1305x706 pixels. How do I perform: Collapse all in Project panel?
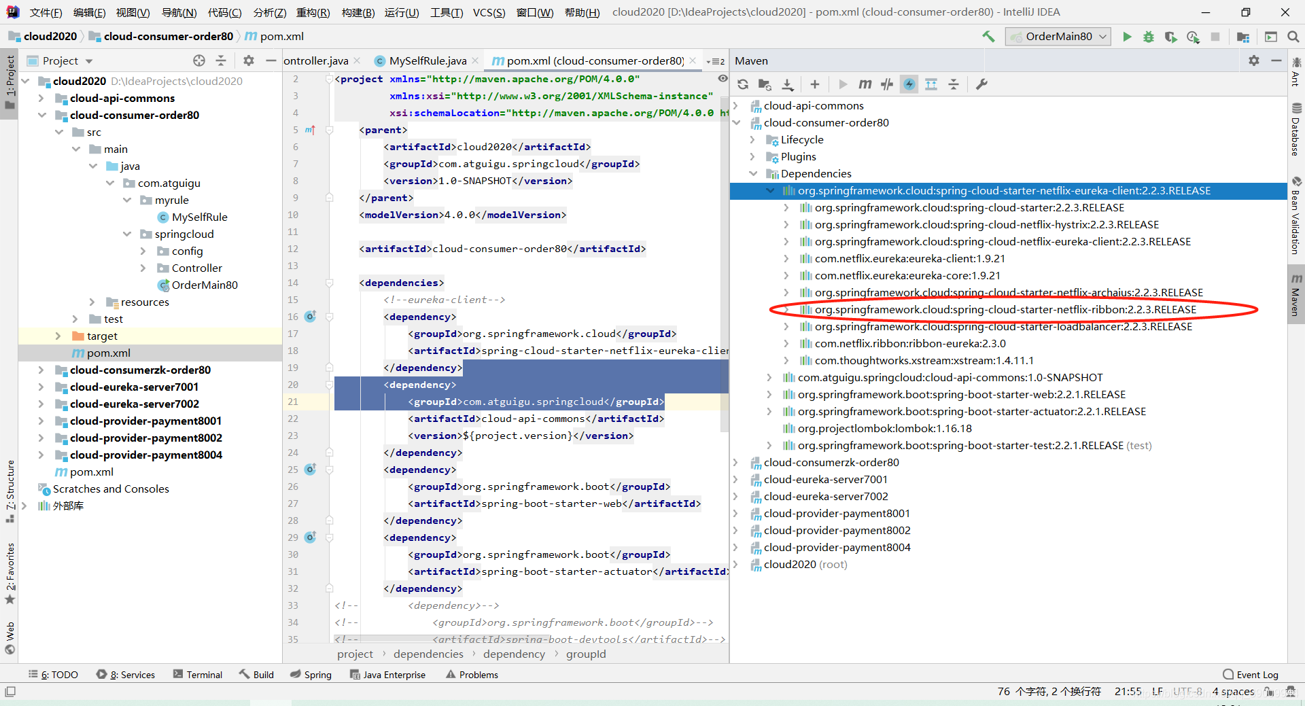(221, 60)
